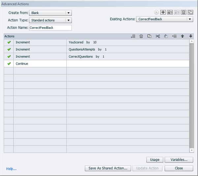
Task: Click the green checkmark on the YouScored row
Action: [9, 42]
